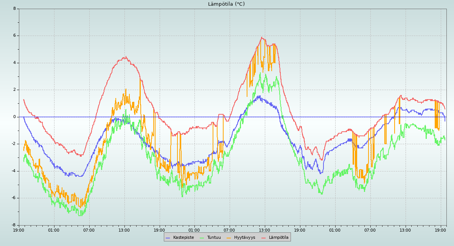Viewport: 454px width, 246px height.
Task: Click the rightmost 19:00 time axis label
Action: tap(440, 230)
